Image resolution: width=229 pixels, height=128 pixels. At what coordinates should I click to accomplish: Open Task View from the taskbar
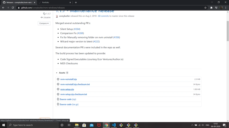tap(69, 125)
